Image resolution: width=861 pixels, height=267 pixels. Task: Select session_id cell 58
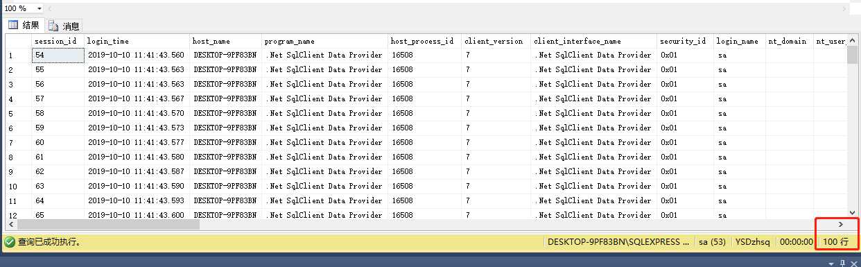click(x=58, y=113)
